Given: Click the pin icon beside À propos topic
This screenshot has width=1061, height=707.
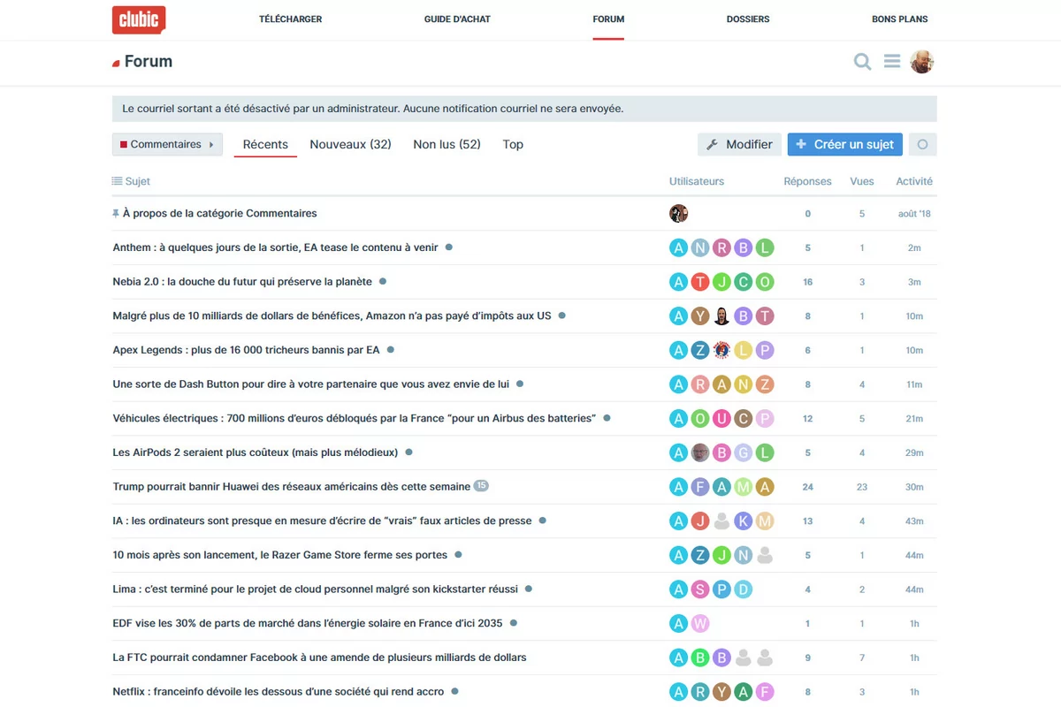Looking at the screenshot, I should click(x=116, y=213).
